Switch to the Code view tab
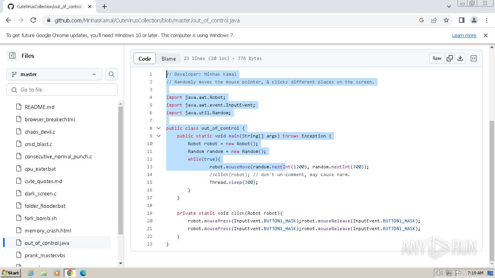 tap(145, 58)
